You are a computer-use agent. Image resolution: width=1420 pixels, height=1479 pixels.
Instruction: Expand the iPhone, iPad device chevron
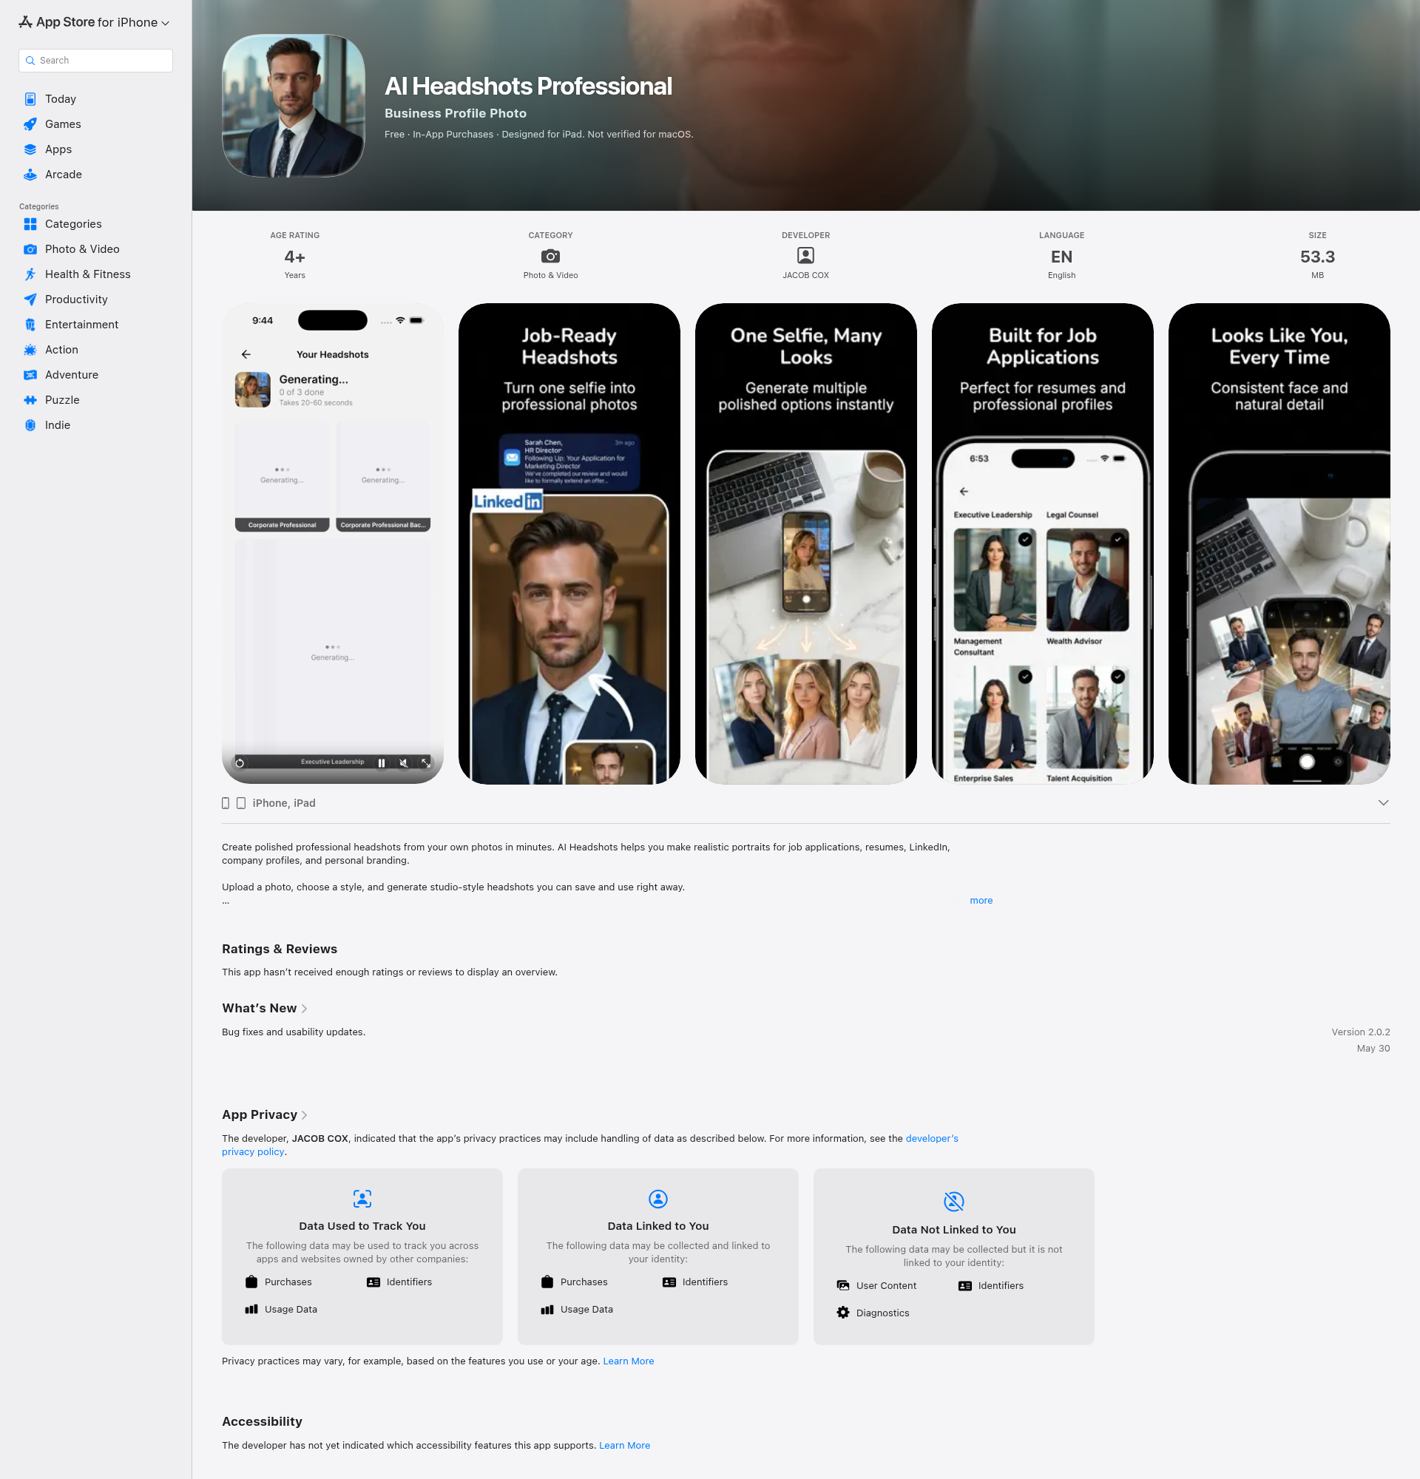pyautogui.click(x=1383, y=803)
